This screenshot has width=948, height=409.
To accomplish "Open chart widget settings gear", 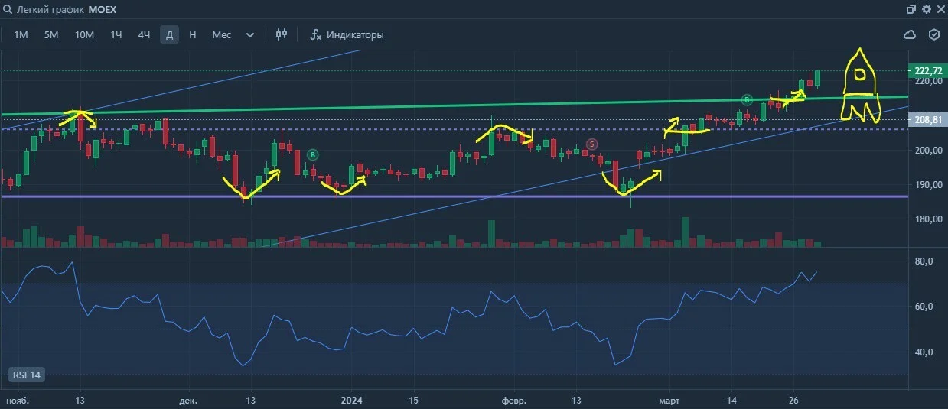I will click(x=926, y=9).
